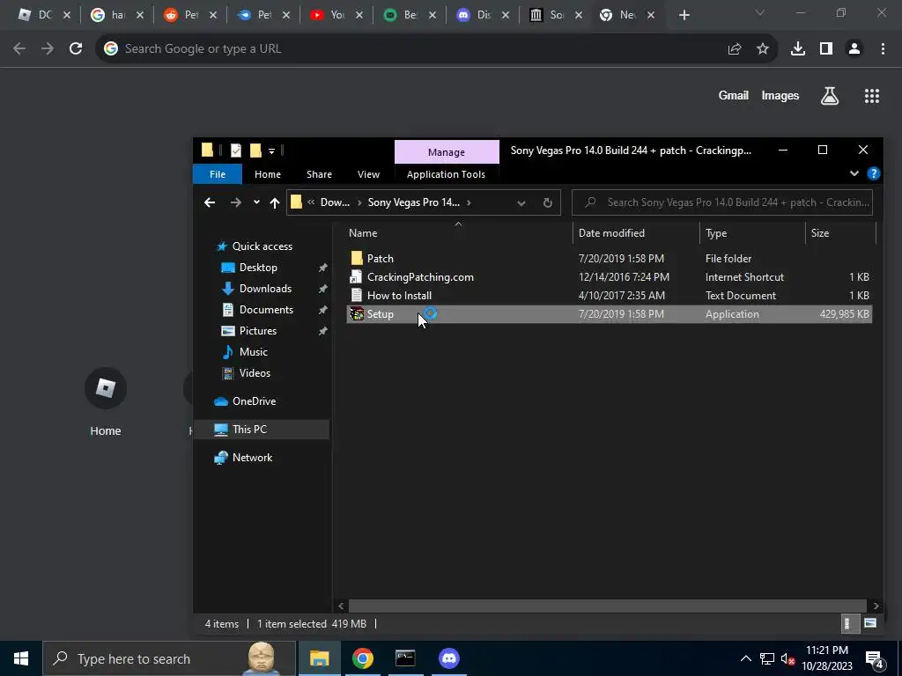Screen dimensions: 902x676
Task: Open the Patch folder
Action: click(x=381, y=259)
